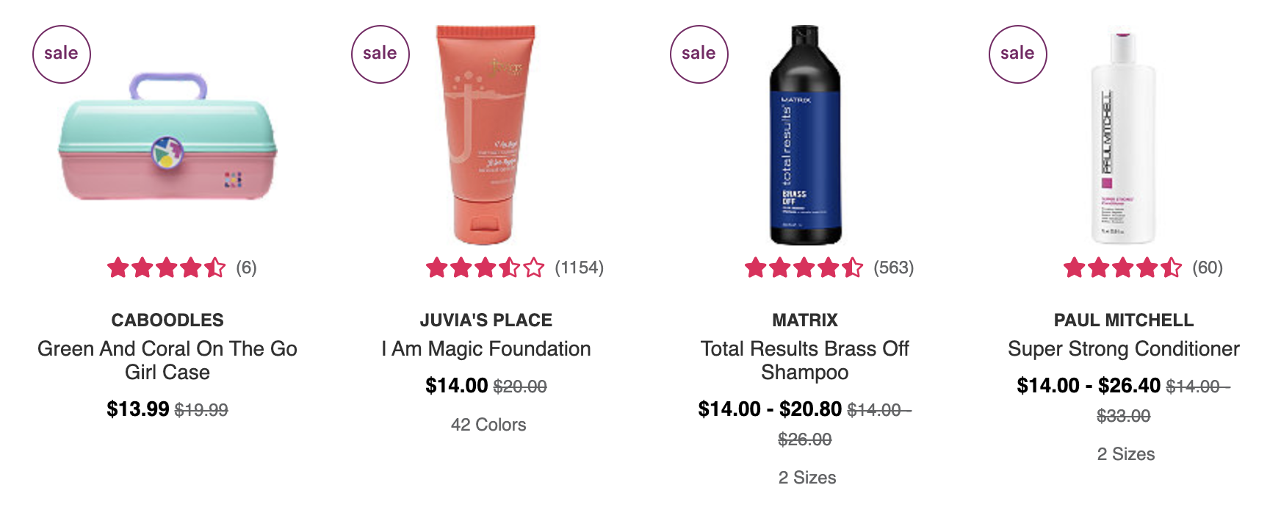Click the sale badge beside Juvia's Place foundation
The height and width of the screenshot is (510, 1281).
pyautogui.click(x=380, y=54)
